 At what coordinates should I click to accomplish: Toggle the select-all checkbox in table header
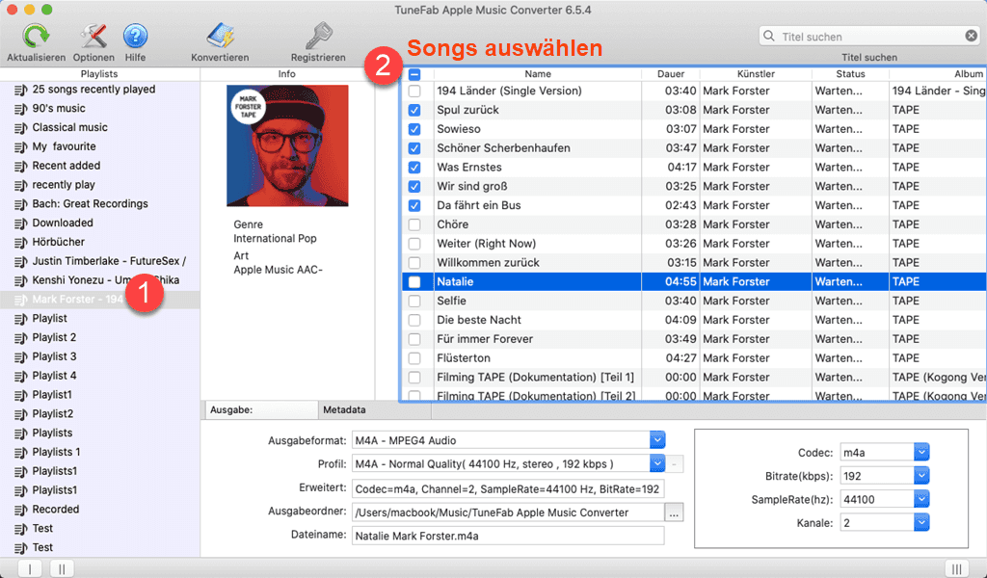point(414,74)
